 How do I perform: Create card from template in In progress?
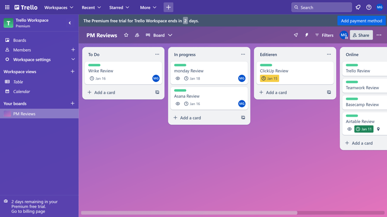(x=243, y=118)
